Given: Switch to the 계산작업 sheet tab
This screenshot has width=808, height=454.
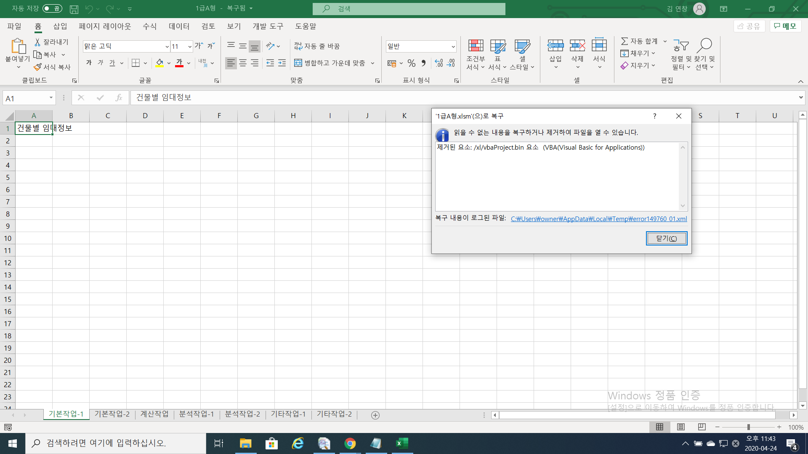Looking at the screenshot, I should (154, 414).
